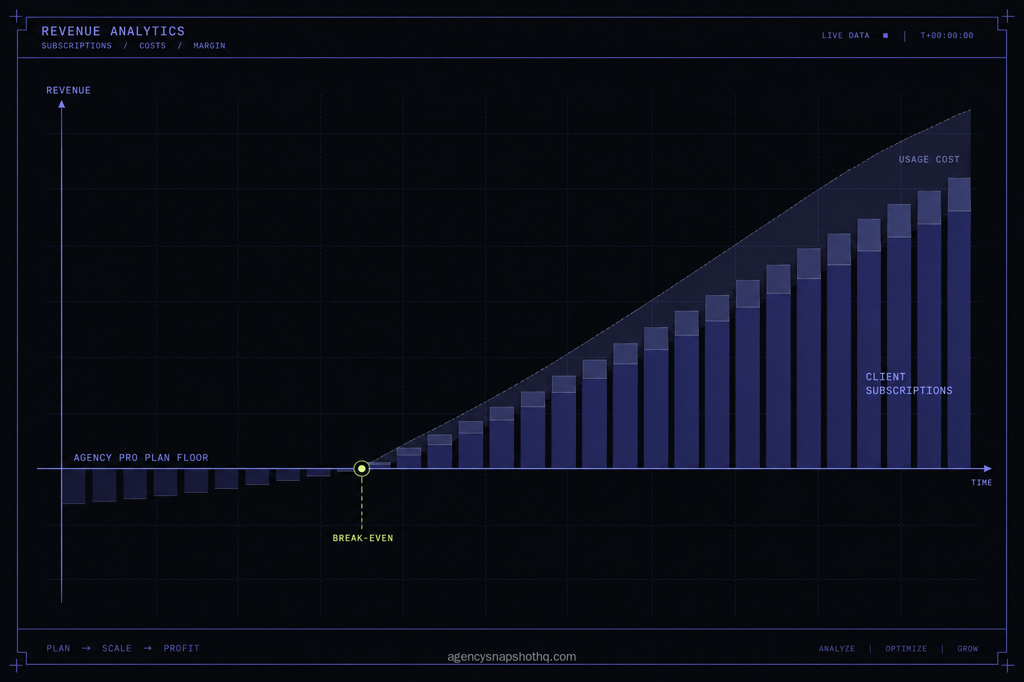1024x682 pixels.
Task: Click the REVENUE ANALYTICS title
Action: tap(113, 31)
